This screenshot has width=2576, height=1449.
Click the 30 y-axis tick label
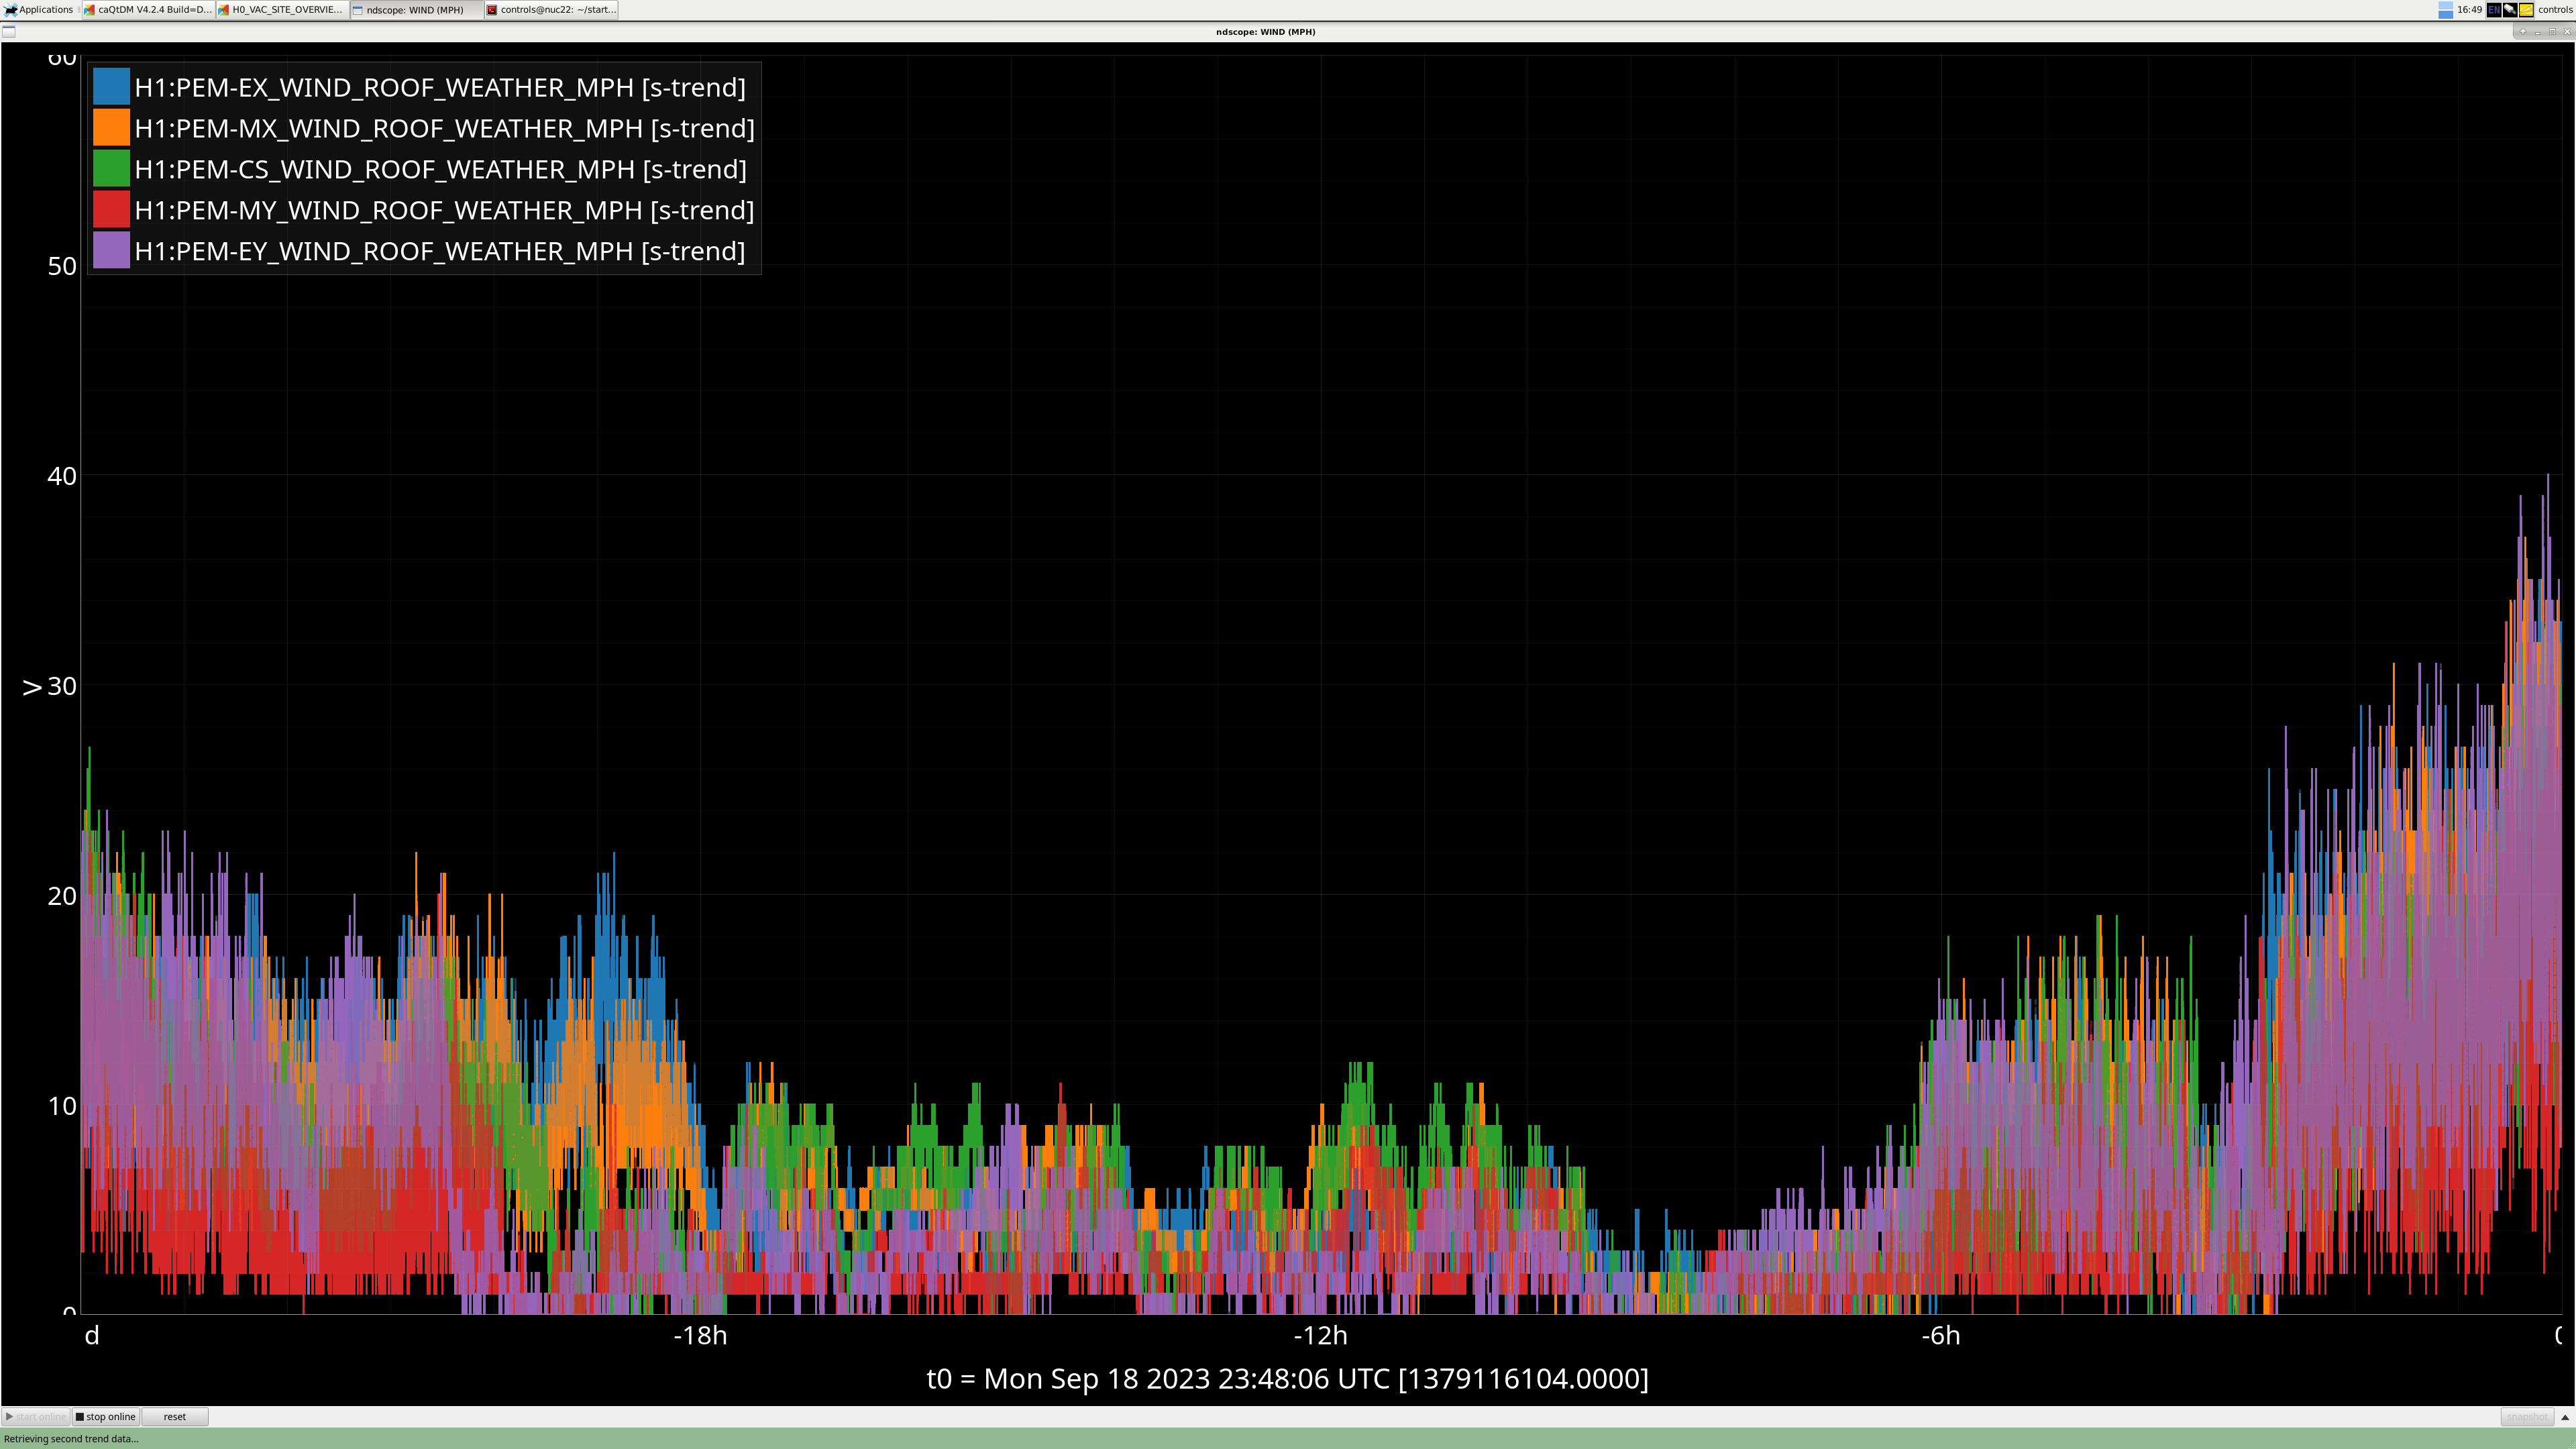[x=62, y=686]
